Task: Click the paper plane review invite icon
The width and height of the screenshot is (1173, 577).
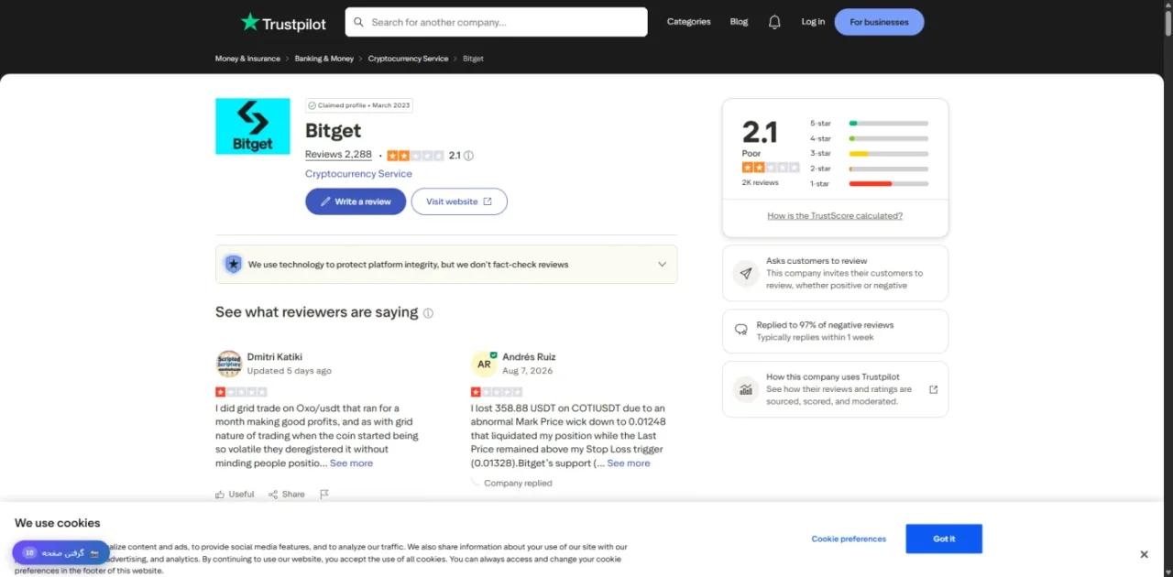Action: coord(746,273)
